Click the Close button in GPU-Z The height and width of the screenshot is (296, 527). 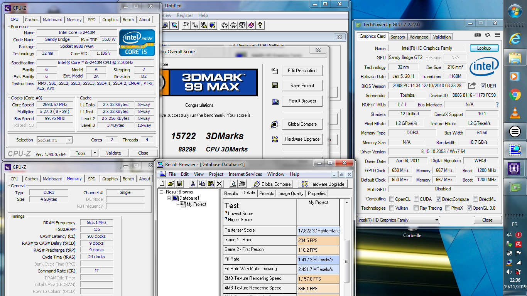(x=487, y=220)
